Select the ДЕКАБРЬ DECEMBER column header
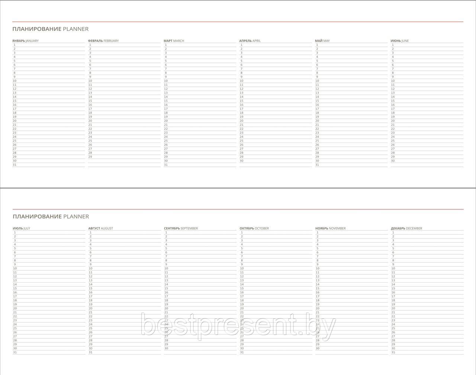This screenshot has width=476, height=375. click(406, 228)
